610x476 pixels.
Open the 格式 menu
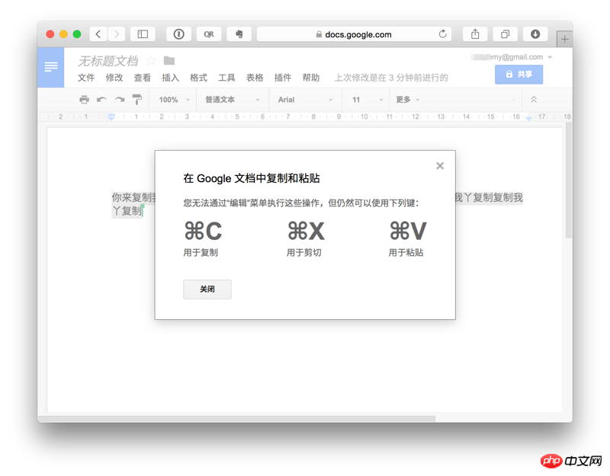click(x=198, y=78)
